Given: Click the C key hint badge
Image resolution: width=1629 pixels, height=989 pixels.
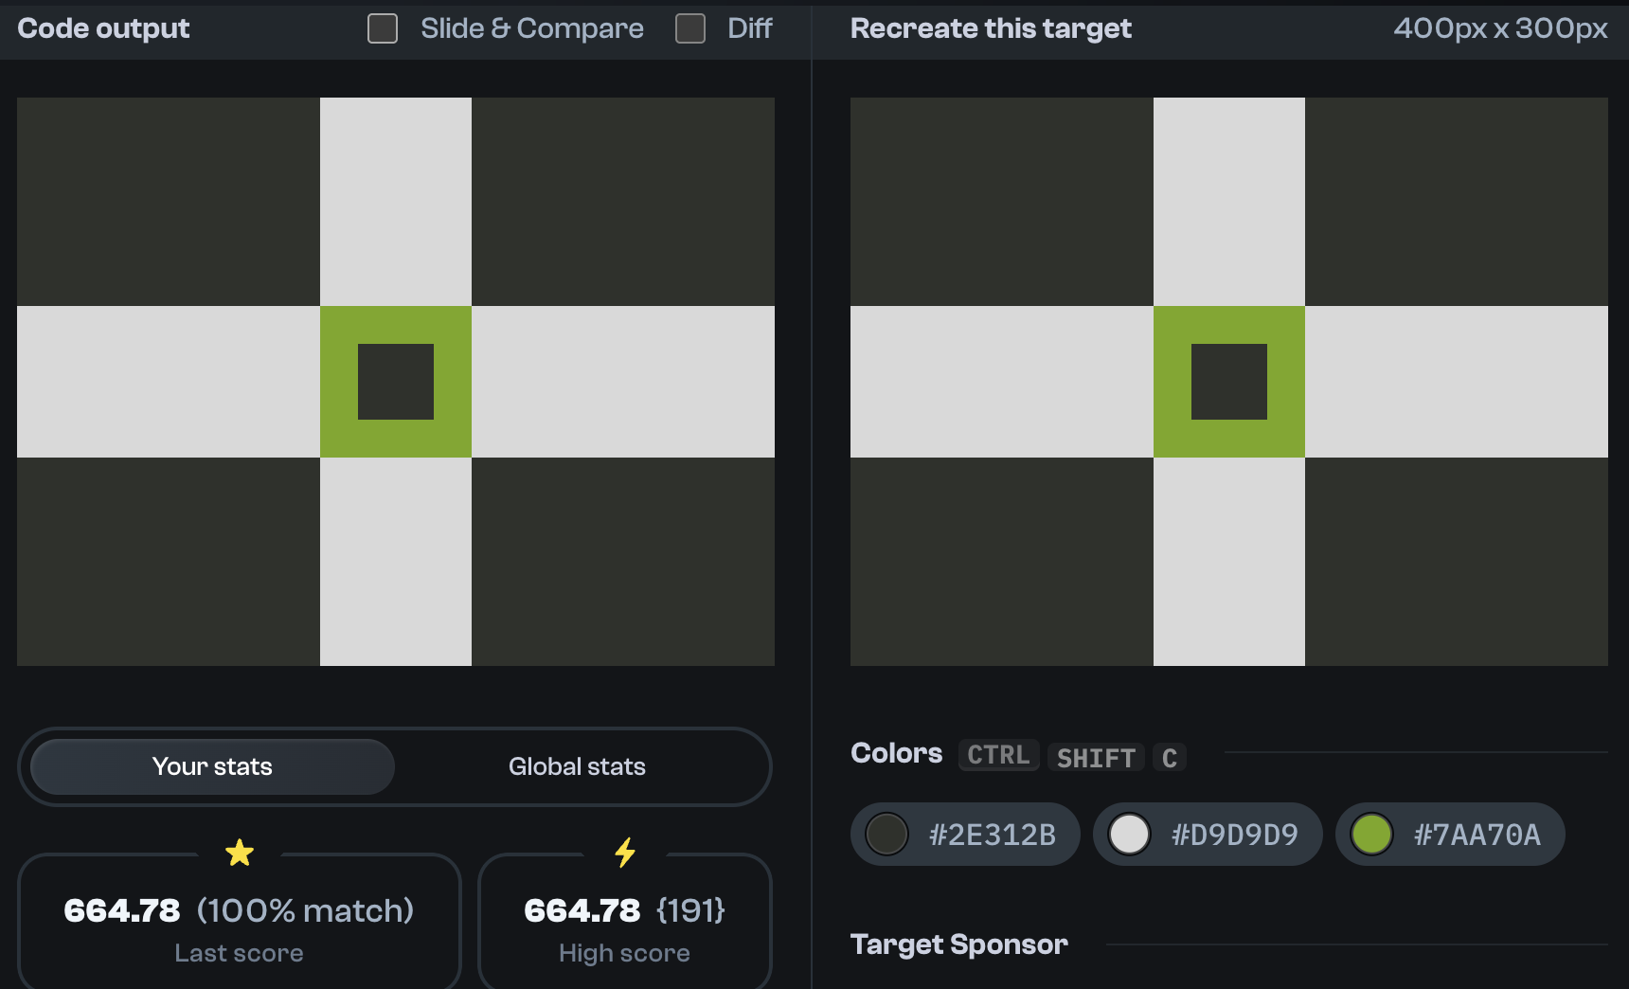Looking at the screenshot, I should (1170, 757).
